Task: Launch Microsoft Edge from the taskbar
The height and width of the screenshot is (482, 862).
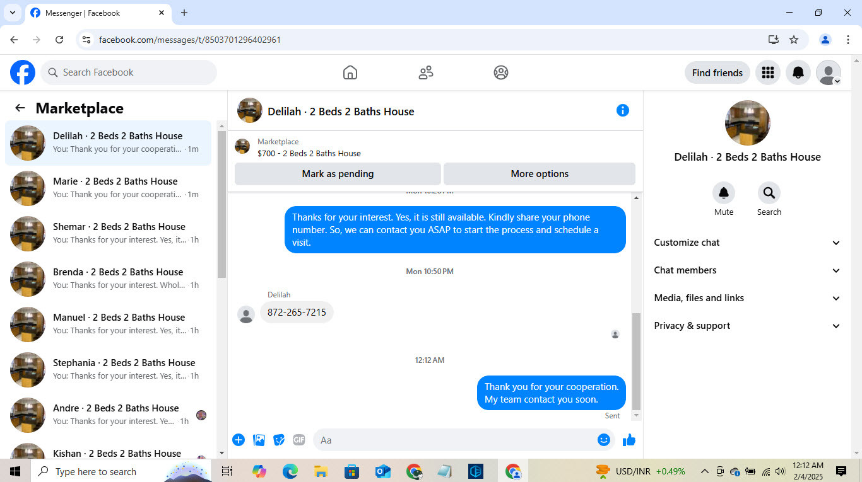Action: [x=290, y=471]
